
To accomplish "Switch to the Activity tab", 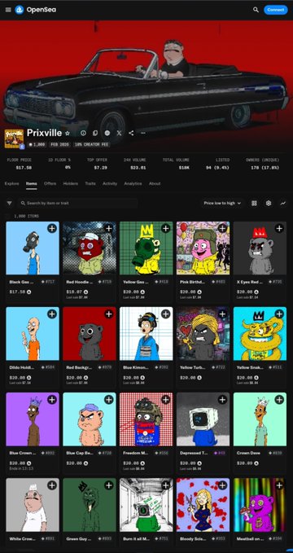I will (x=110, y=183).
